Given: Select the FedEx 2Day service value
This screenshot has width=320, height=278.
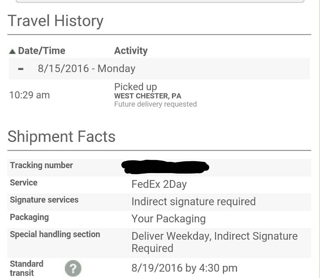Looking at the screenshot, I should pyautogui.click(x=159, y=184).
